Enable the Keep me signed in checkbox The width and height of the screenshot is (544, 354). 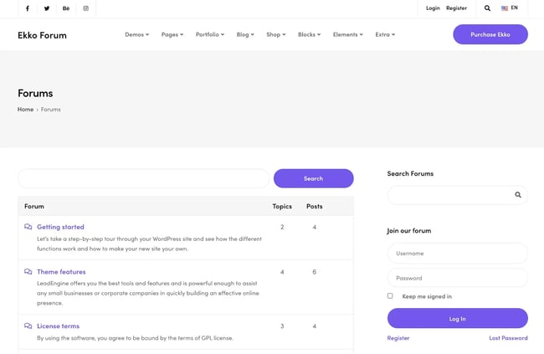click(390, 295)
